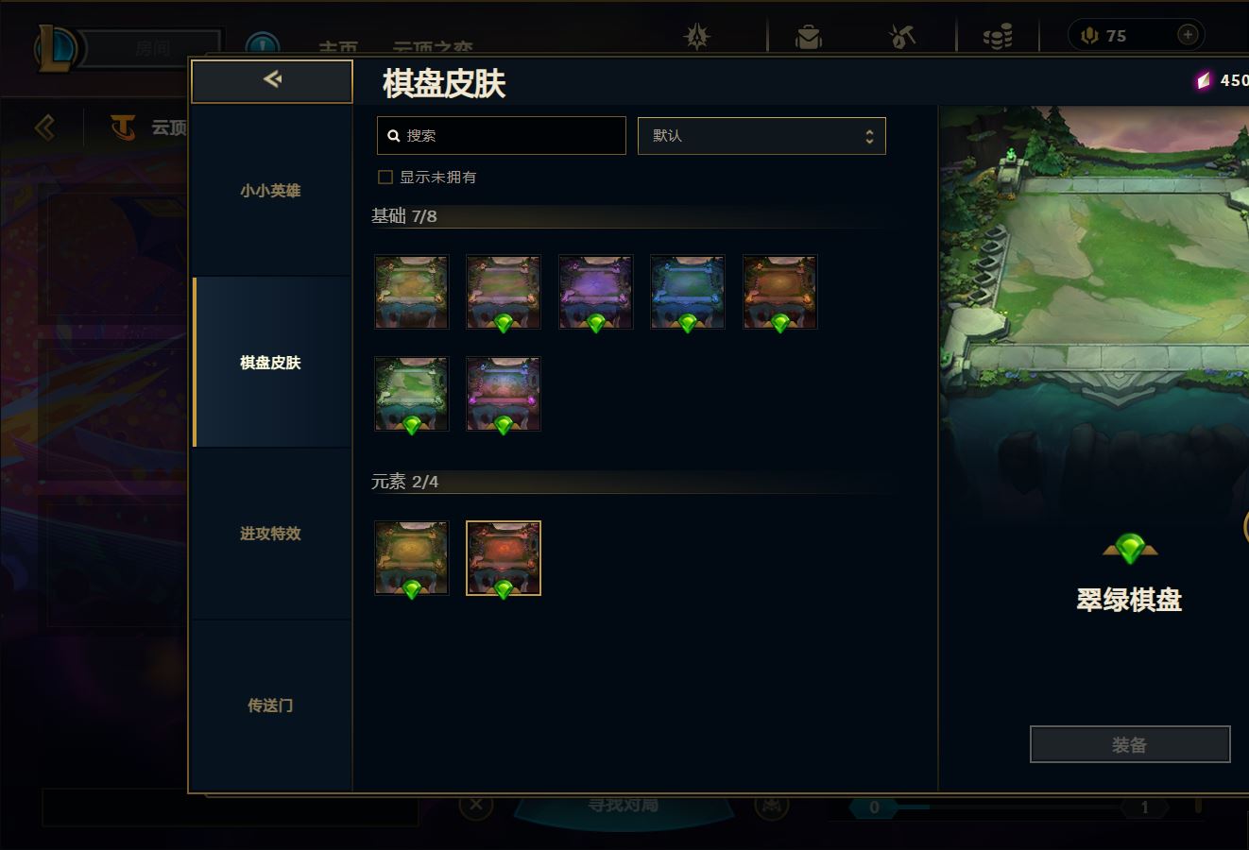This screenshot has height=850, width=1249.
Task: Select the blue arena skin thumbnail
Action: [688, 292]
